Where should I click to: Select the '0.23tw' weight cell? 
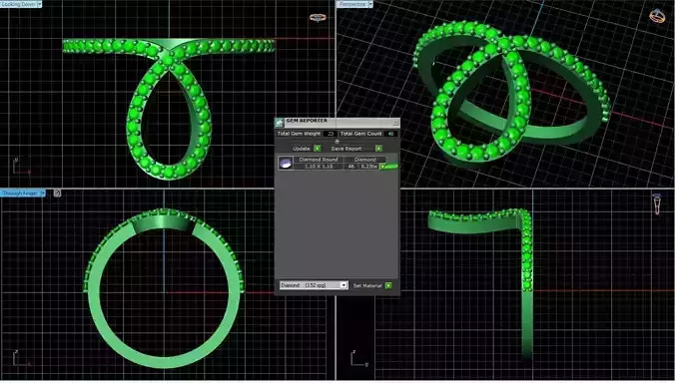pyautogui.click(x=368, y=167)
